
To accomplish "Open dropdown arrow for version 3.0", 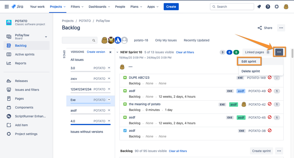I will (x=109, y=68).
